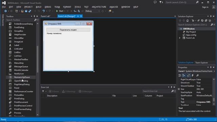Image resolution: width=217 pixels, height=122 pixels.
Task: Toggle Categorized view in Properties
Action: (180, 75)
